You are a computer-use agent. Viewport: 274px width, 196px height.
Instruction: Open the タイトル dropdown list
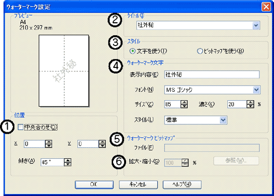click(256, 25)
